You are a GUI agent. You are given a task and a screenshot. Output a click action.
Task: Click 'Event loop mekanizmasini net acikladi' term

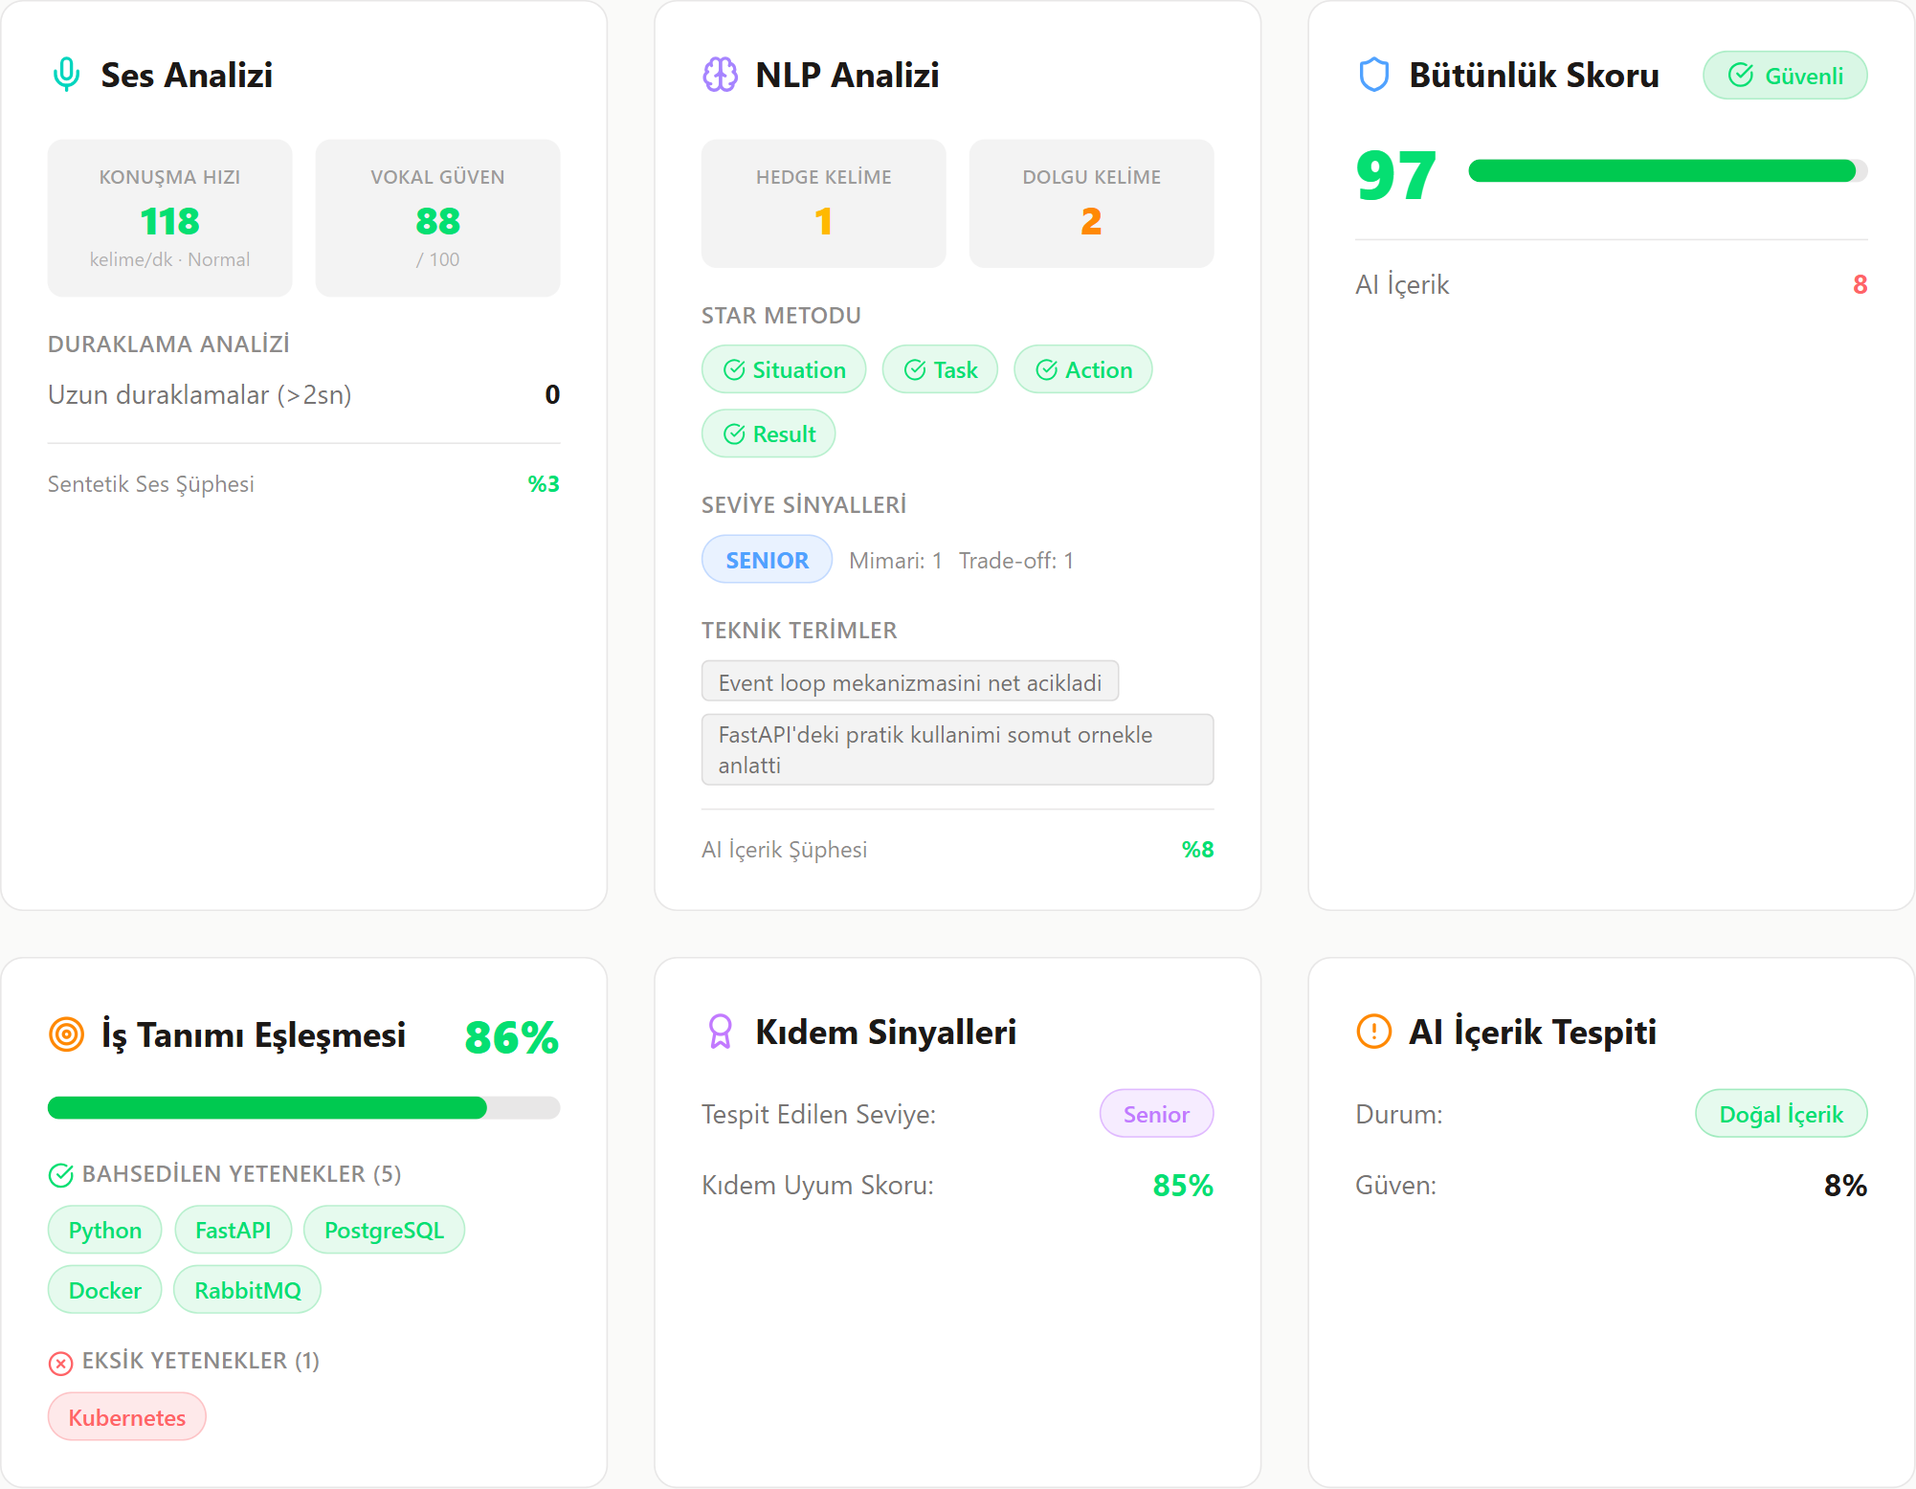click(909, 681)
